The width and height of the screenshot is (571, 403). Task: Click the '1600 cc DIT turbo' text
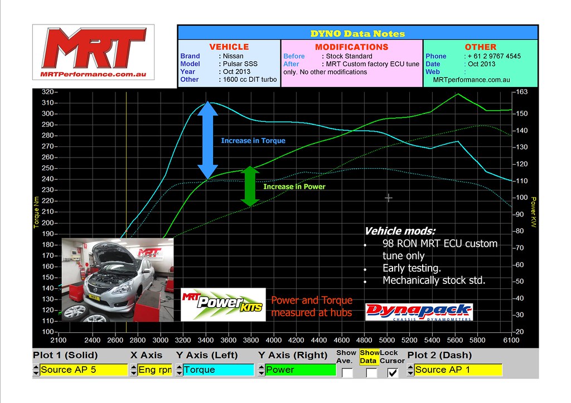tap(250, 79)
